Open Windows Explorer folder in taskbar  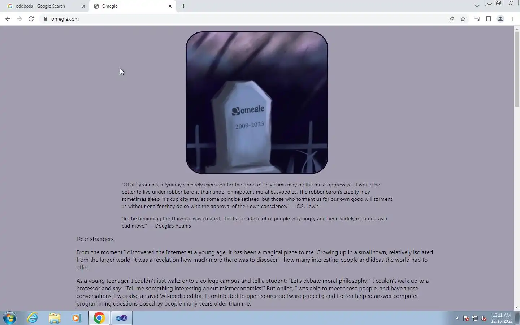pos(55,318)
